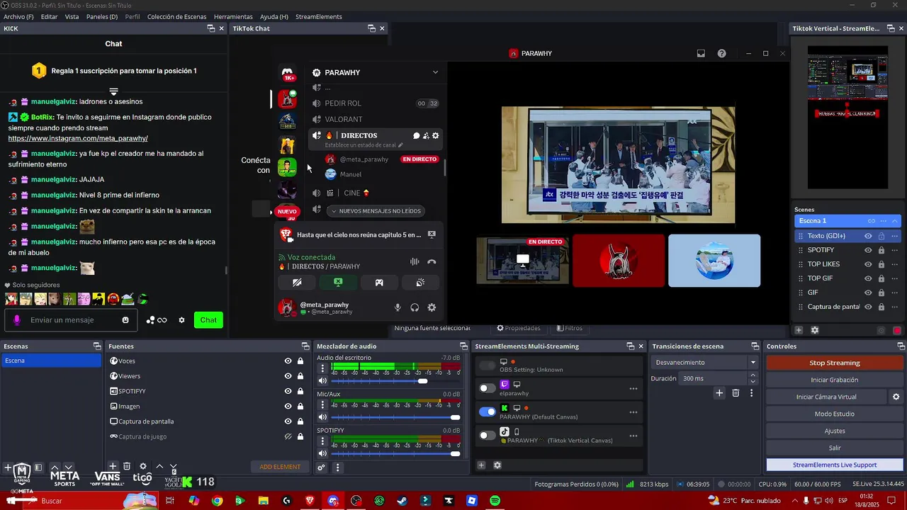The height and width of the screenshot is (510, 907).
Task: Click Modo Estudio button
Action: (835, 414)
